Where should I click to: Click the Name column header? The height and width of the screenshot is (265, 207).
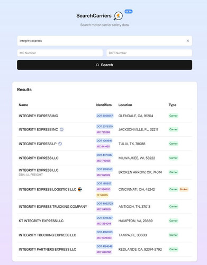tap(23, 105)
